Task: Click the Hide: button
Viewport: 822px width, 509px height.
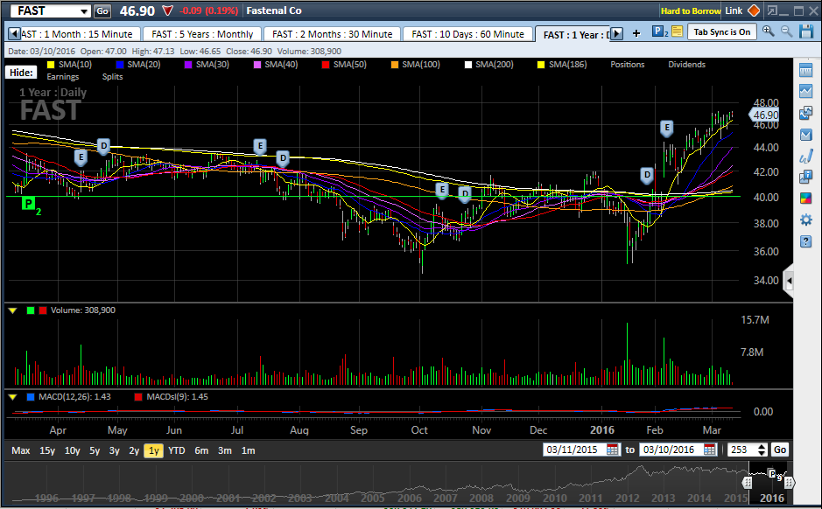Action: [x=21, y=73]
